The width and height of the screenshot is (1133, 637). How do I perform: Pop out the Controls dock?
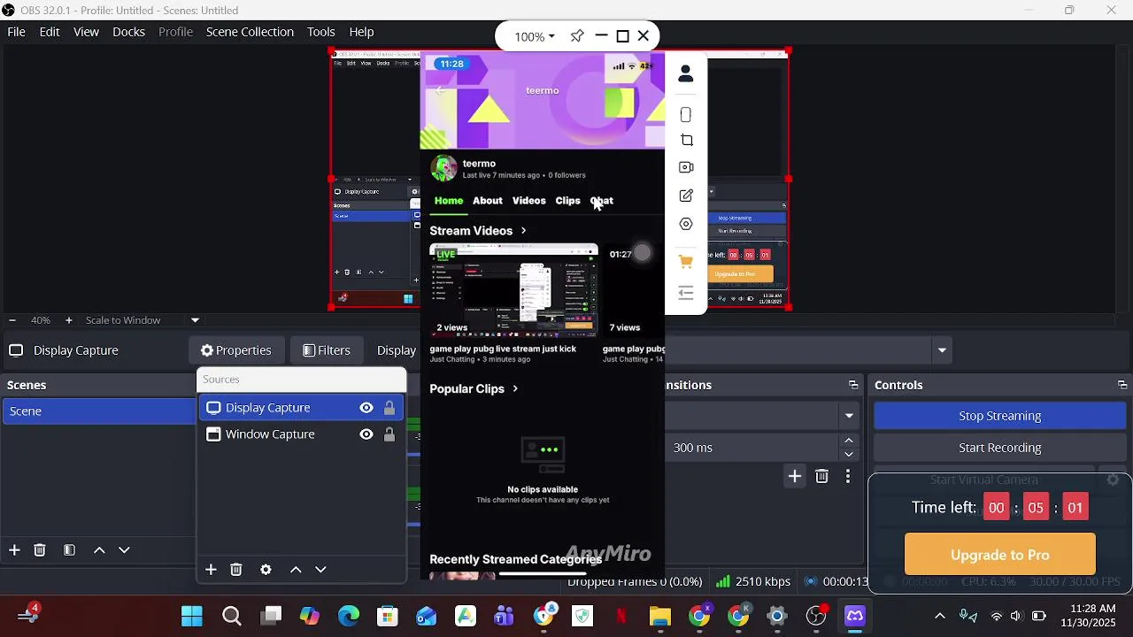pos(1122,385)
